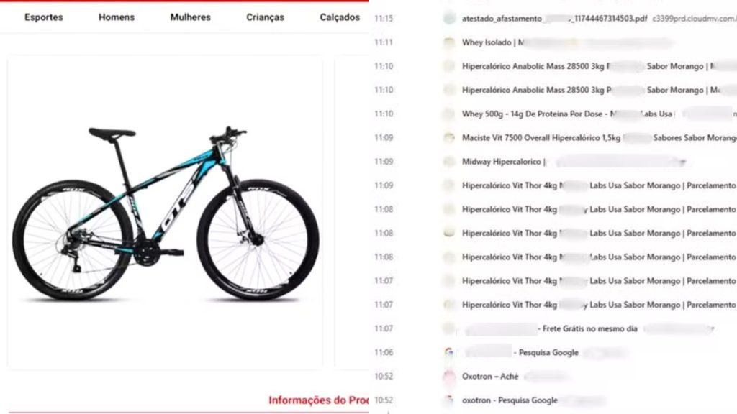Click favicon beside Midway Hipercalorico entry

click(449, 162)
